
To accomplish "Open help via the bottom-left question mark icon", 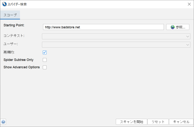I will tap(3, 122).
